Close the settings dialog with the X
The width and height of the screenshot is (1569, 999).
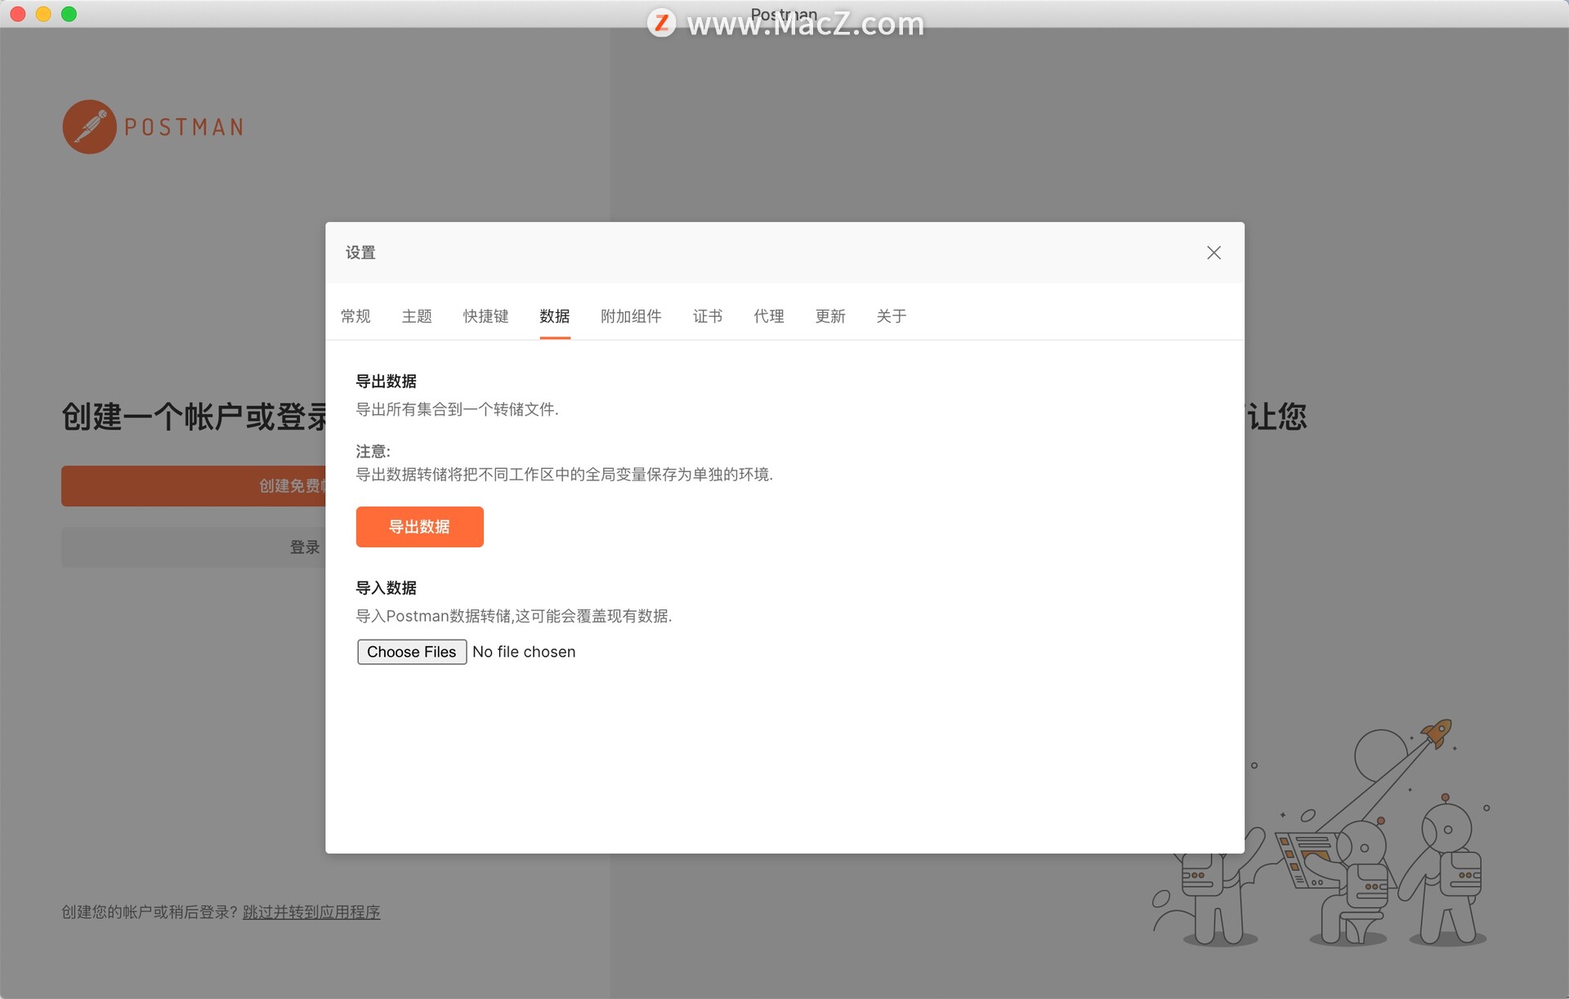[x=1214, y=252]
